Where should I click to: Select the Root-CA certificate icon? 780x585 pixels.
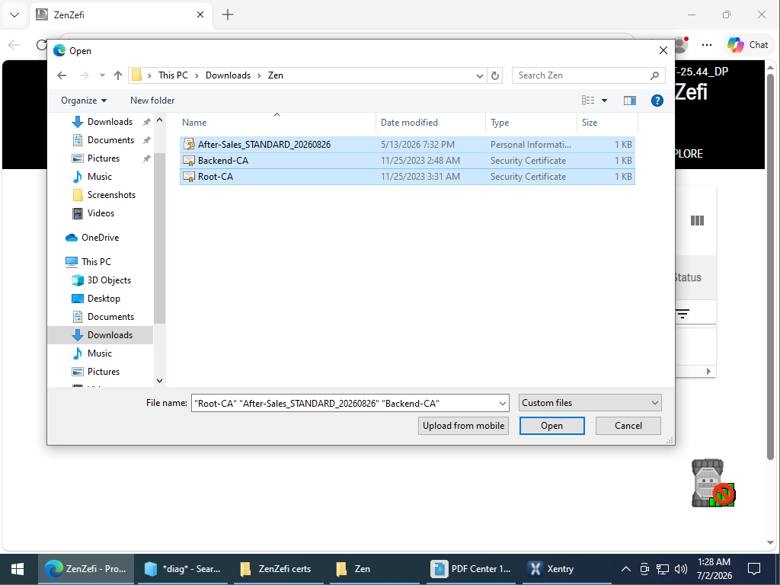pyautogui.click(x=189, y=177)
